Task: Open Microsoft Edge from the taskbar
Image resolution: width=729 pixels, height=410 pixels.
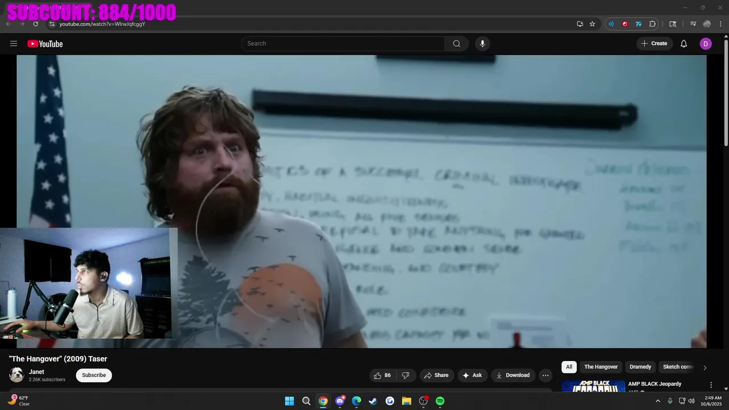Action: pyautogui.click(x=357, y=401)
